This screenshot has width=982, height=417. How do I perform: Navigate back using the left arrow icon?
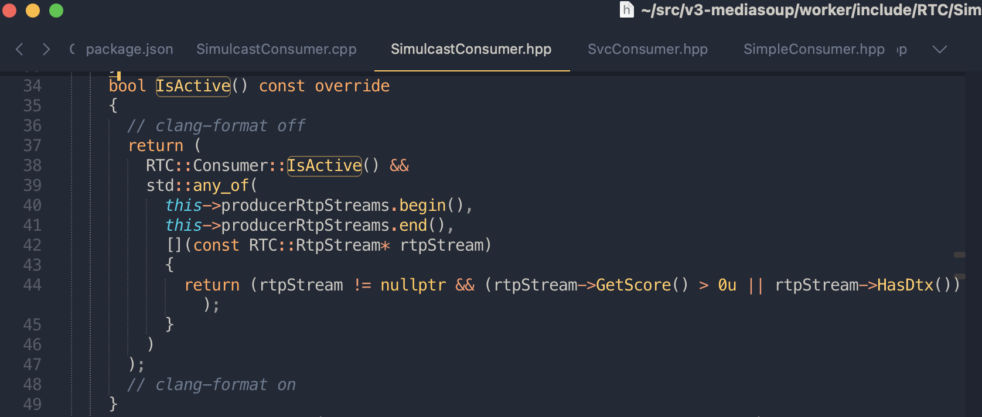(x=19, y=49)
